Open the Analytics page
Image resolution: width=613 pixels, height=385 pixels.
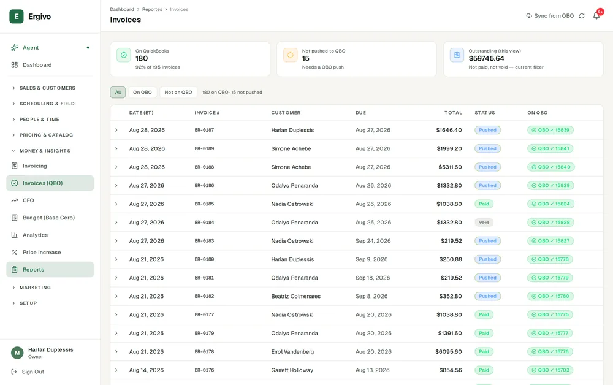(50, 235)
